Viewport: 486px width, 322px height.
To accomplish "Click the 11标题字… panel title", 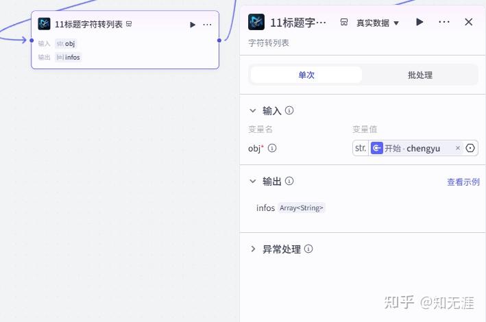I will [298, 23].
